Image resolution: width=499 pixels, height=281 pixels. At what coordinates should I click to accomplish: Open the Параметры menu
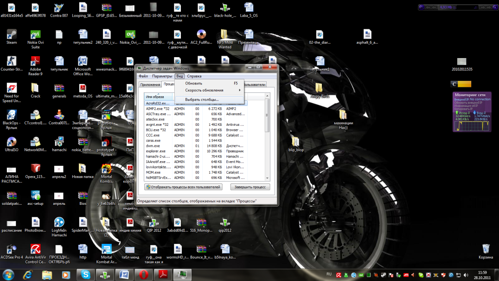(162, 76)
